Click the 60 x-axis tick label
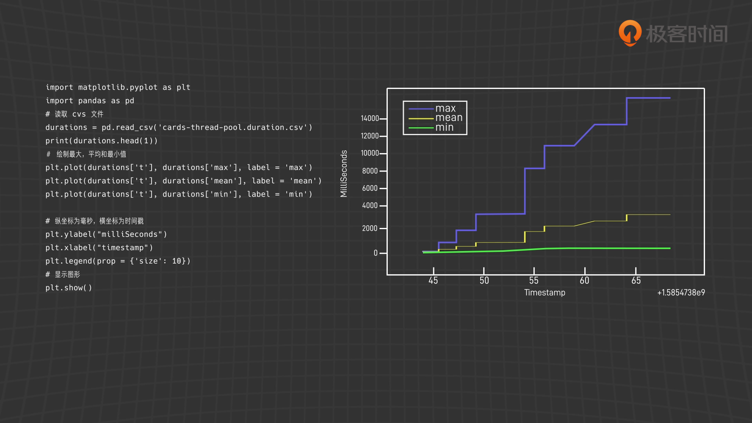This screenshot has height=423, width=752. click(584, 280)
